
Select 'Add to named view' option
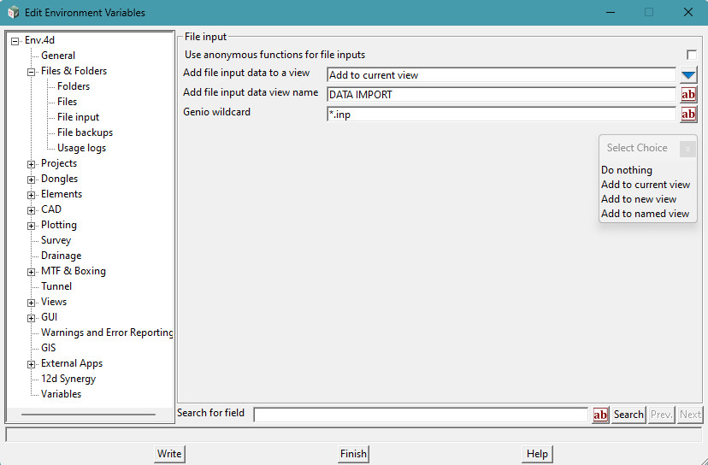(645, 214)
